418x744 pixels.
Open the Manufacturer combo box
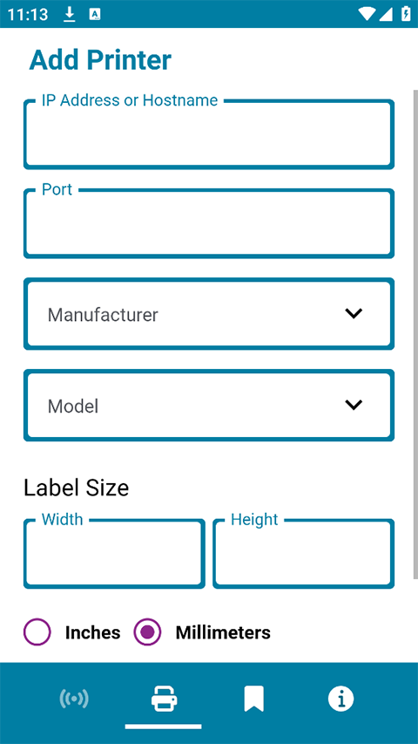point(209,314)
